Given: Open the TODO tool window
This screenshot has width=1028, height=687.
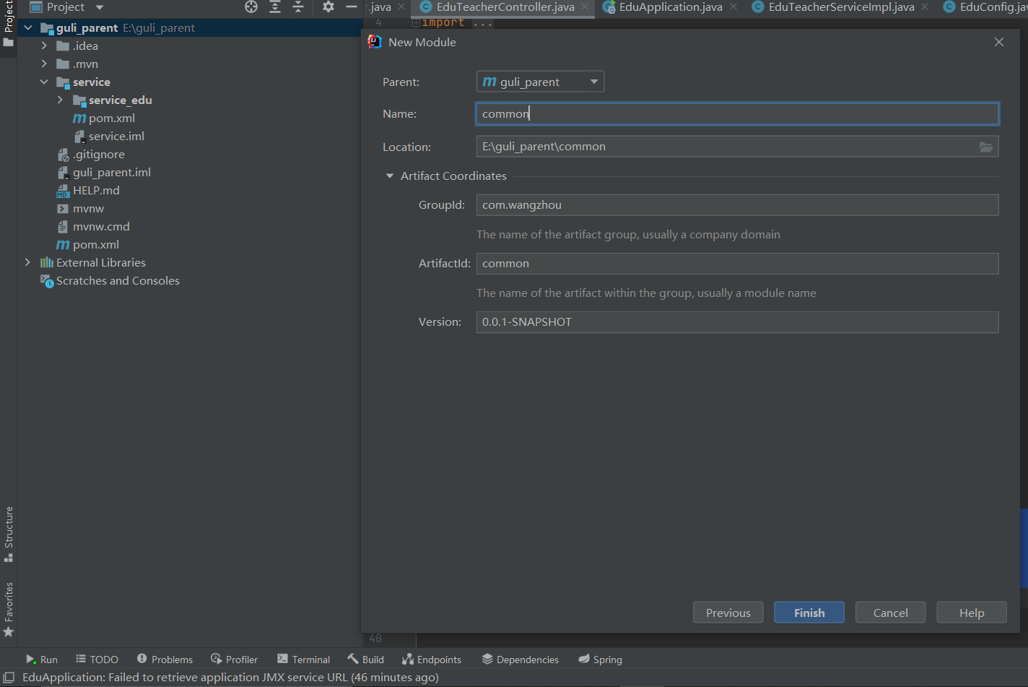Looking at the screenshot, I should pos(97,659).
